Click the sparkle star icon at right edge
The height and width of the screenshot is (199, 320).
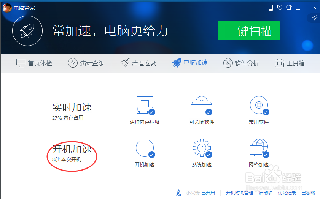tap(315, 18)
